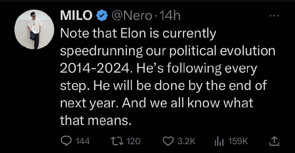Open the view analytics bar chart icon

coord(219,141)
